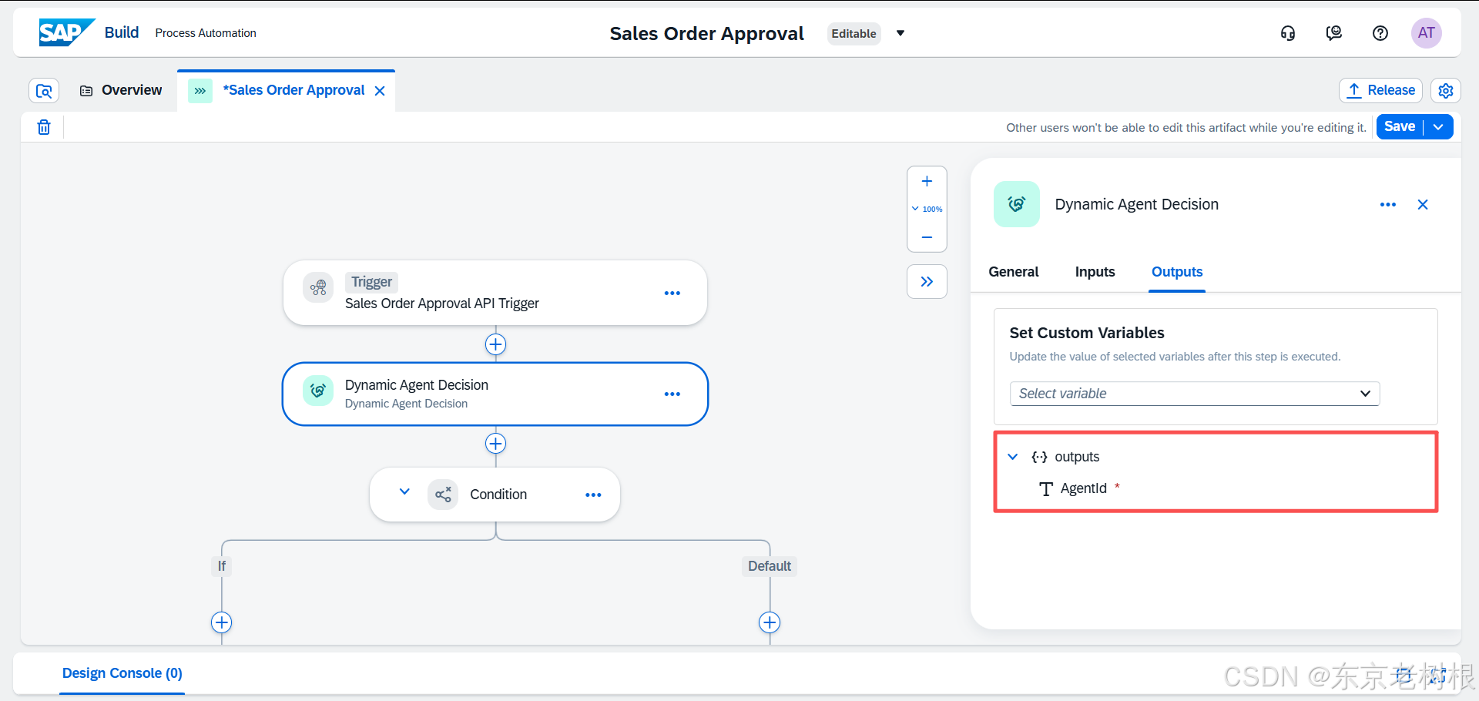This screenshot has width=1479, height=701.
Task: Collapse the Condition step branches
Action: (x=404, y=491)
